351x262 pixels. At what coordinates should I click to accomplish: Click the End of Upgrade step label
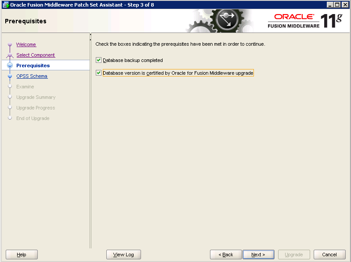point(33,118)
